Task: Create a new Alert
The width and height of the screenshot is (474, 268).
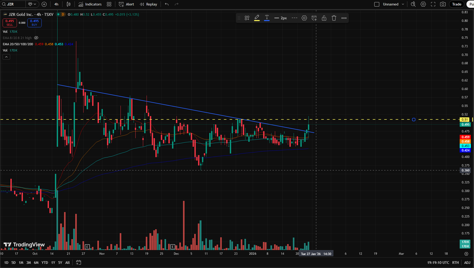Action: (126, 4)
